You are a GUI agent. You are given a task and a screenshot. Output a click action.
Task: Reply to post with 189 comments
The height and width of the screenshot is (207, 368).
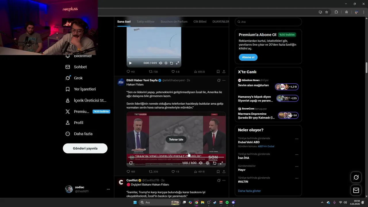[131, 172]
